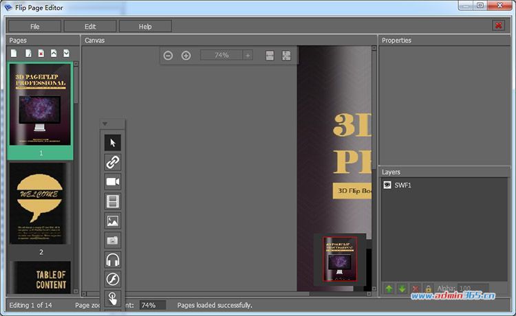Delete layer using red X in Layers

pos(416,289)
